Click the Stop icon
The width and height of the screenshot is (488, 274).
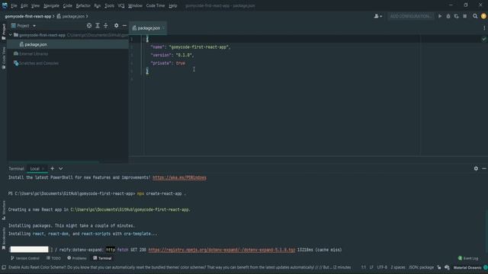pos(464,16)
